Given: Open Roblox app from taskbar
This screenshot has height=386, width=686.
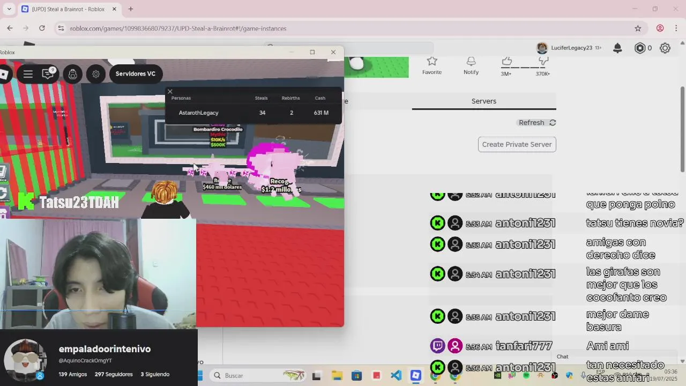Looking at the screenshot, I should tap(416, 375).
